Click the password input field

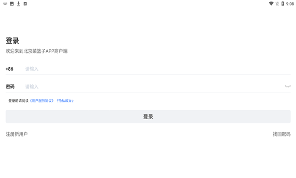pyautogui.click(x=154, y=87)
